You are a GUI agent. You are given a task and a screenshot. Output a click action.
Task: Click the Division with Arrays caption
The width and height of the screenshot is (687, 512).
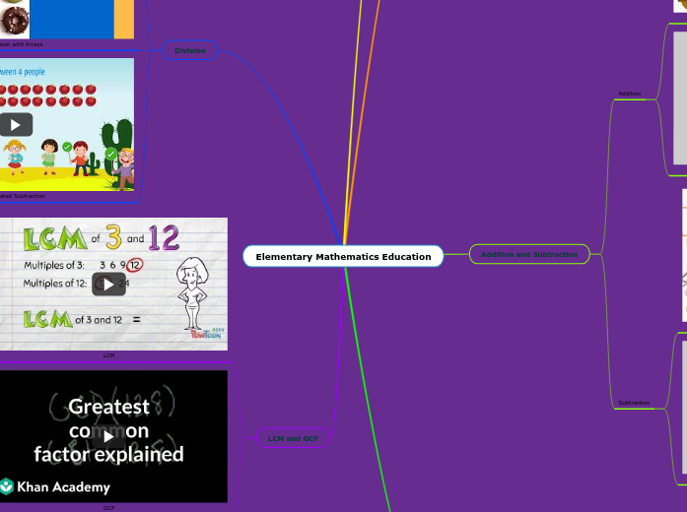(22, 44)
